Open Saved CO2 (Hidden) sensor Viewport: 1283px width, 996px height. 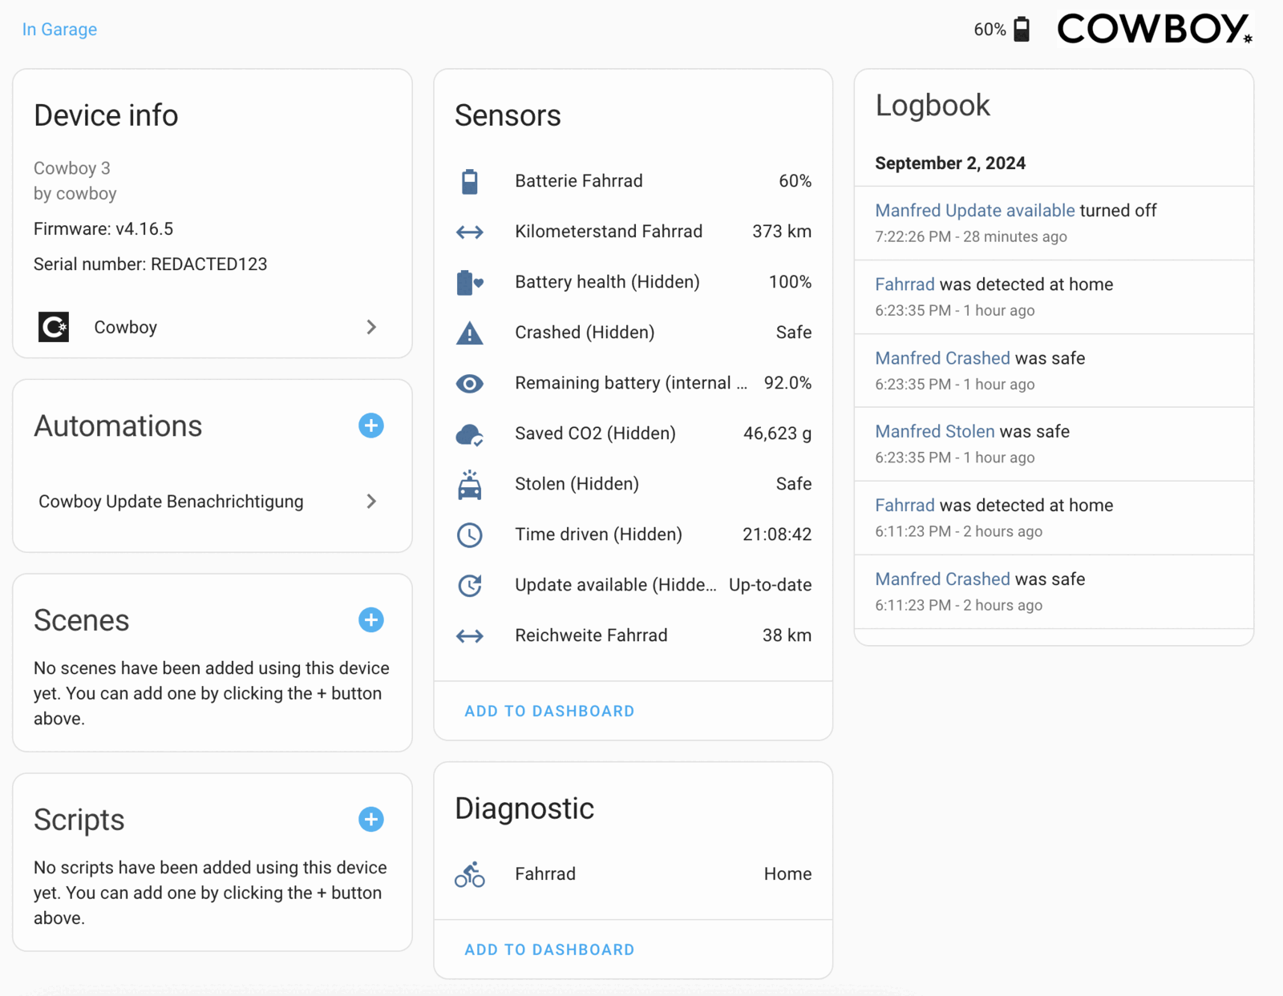(633, 433)
